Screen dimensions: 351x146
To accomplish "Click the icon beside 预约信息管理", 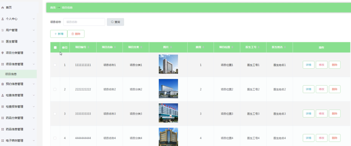I will pyautogui.click(x=3, y=84).
